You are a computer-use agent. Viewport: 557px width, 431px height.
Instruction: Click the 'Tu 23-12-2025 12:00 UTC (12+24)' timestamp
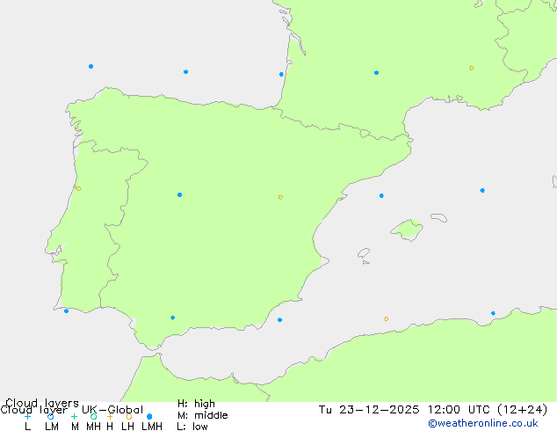click(x=433, y=410)
